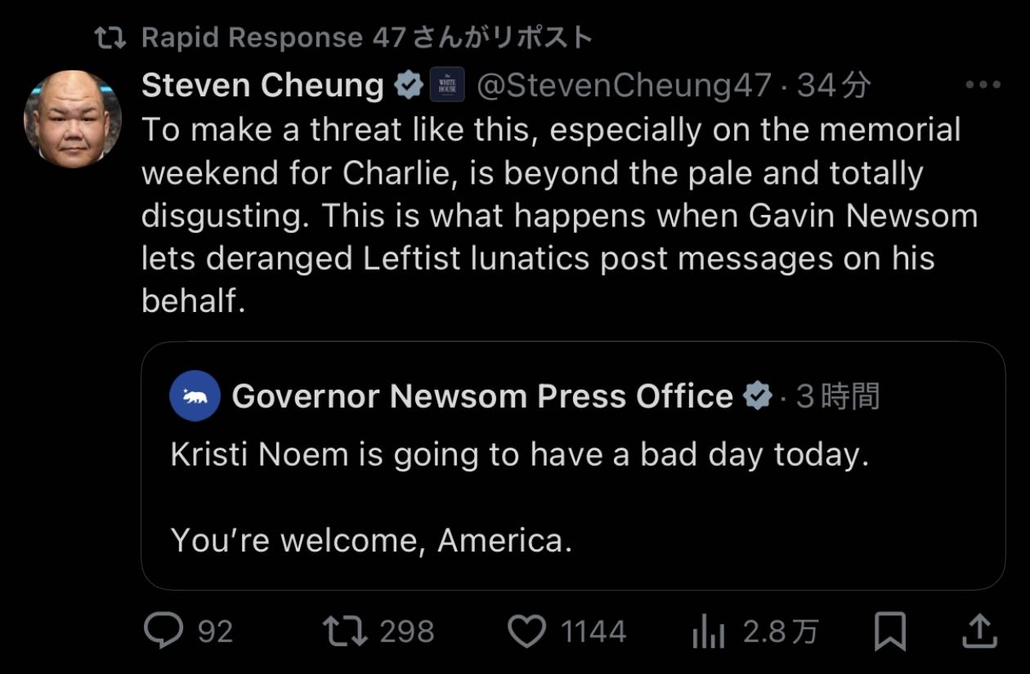Image resolution: width=1030 pixels, height=674 pixels.
Task: Like the post with the heart icon
Action: click(x=526, y=631)
